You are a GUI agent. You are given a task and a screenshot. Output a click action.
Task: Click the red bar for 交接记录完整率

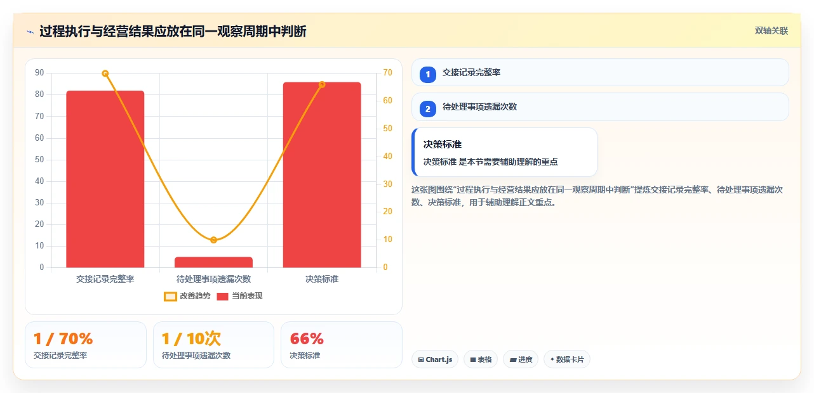(105, 179)
